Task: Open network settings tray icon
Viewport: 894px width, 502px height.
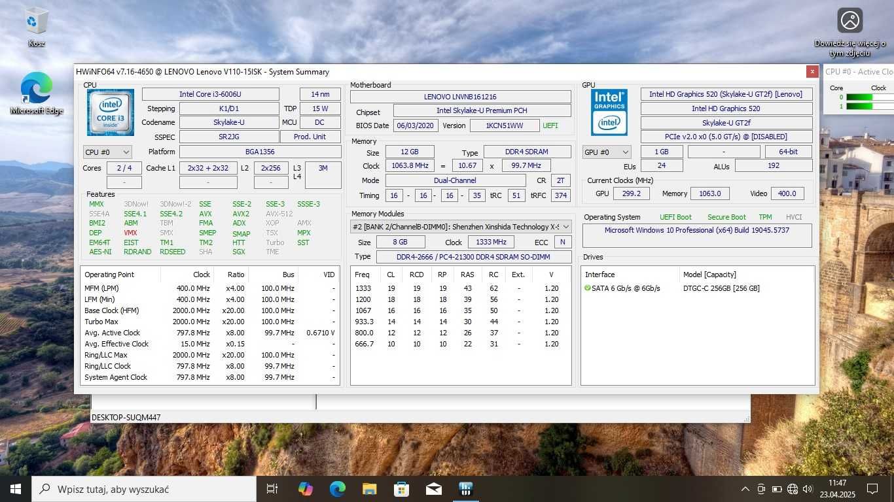Action: pos(793,489)
